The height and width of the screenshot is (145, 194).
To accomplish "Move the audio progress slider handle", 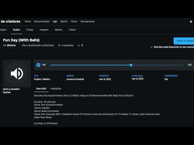I will click(x=131, y=65).
